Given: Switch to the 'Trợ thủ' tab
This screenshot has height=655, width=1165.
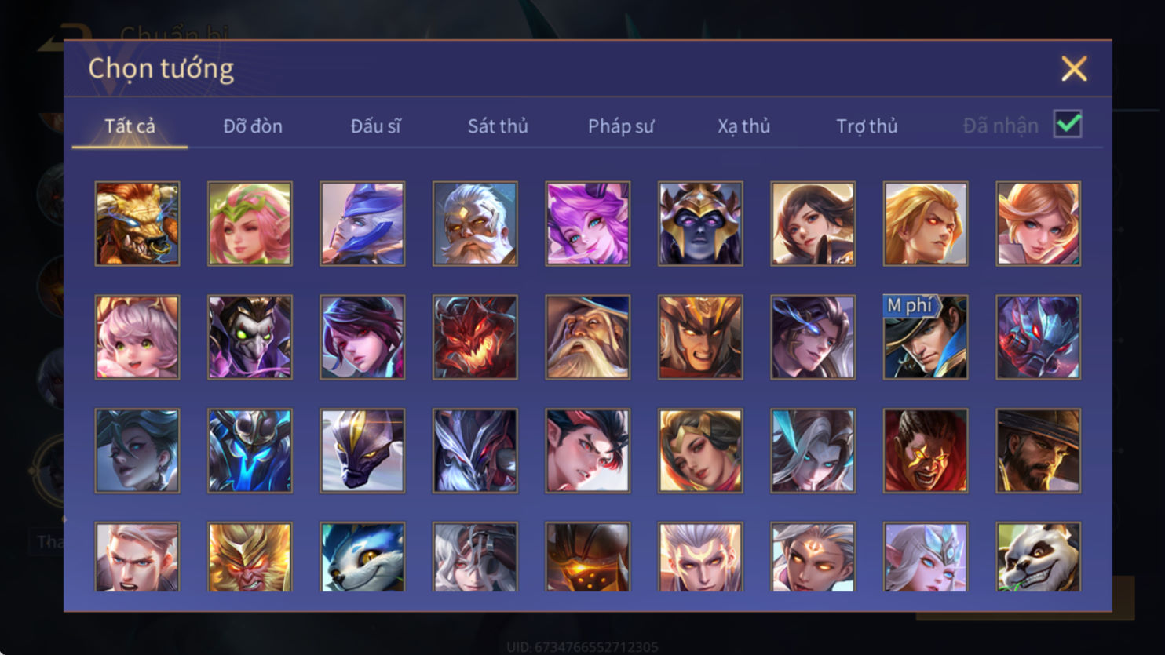Looking at the screenshot, I should tap(867, 126).
